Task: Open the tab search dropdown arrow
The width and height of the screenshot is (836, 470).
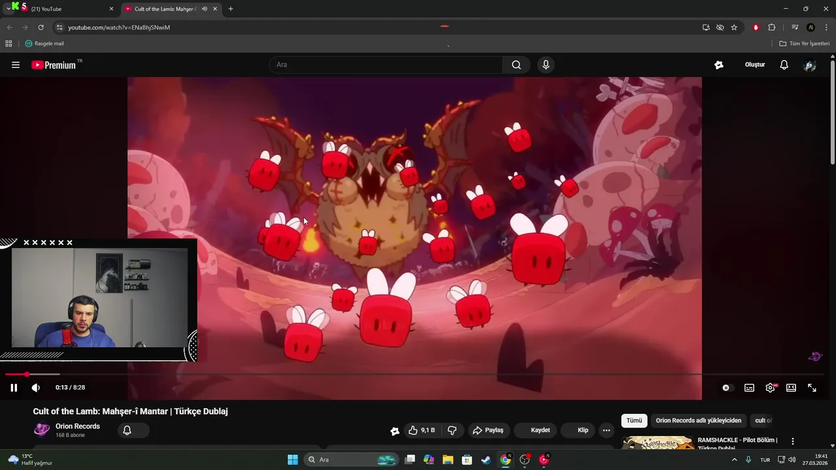Action: (8, 9)
